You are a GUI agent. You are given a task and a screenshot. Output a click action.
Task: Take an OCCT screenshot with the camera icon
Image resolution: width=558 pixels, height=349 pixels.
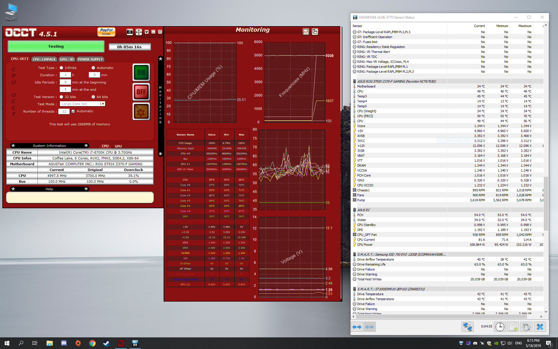pos(130,32)
